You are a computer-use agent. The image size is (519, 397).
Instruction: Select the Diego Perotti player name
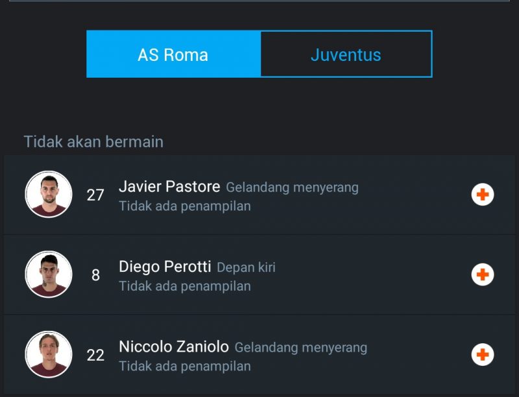tap(165, 267)
